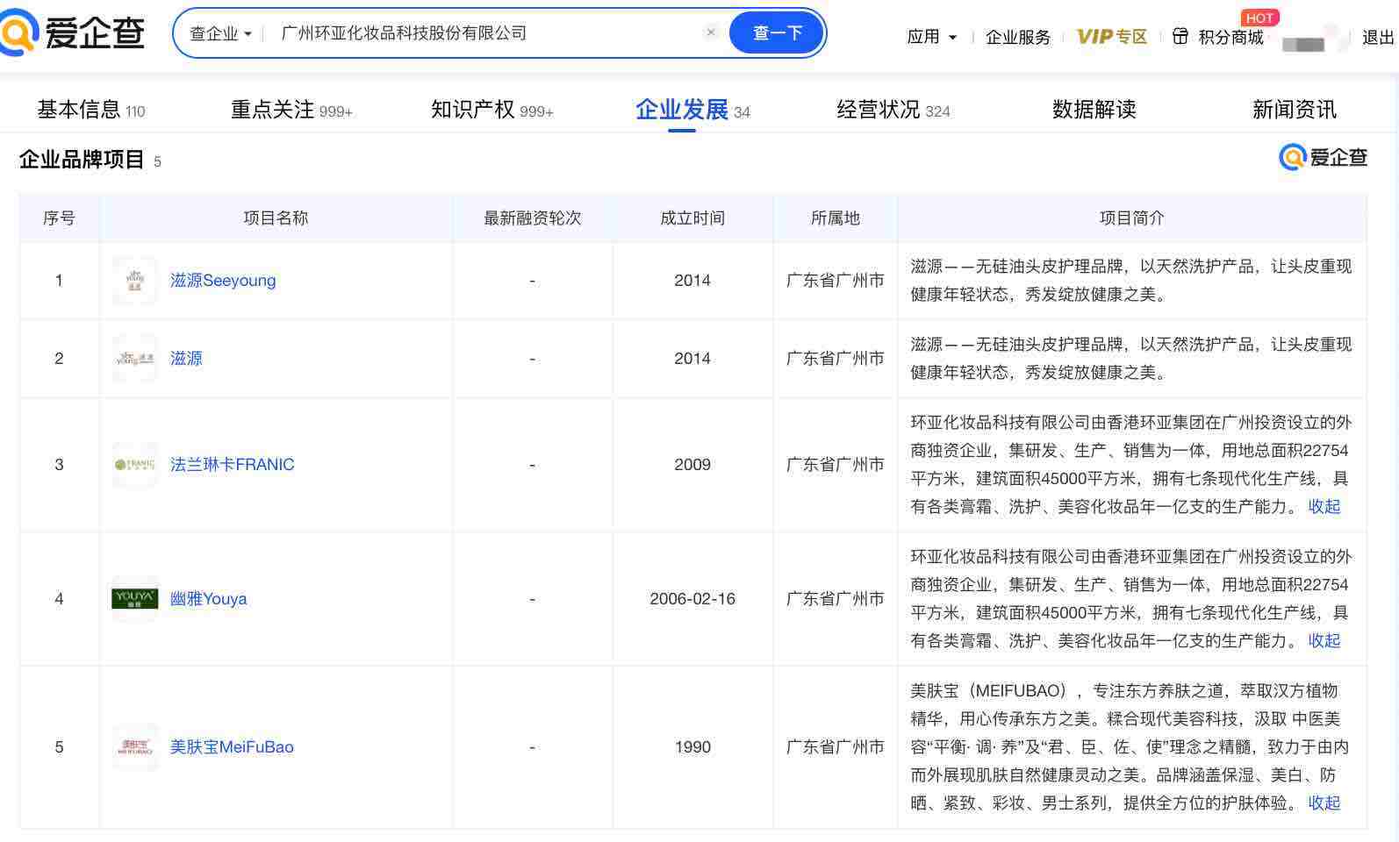Switch to the 基本信息 tab
Screen dimensions: 1399x842
coord(90,110)
